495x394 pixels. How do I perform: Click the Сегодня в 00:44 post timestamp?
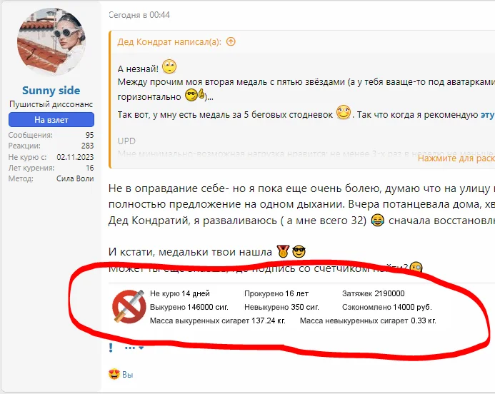click(x=139, y=15)
